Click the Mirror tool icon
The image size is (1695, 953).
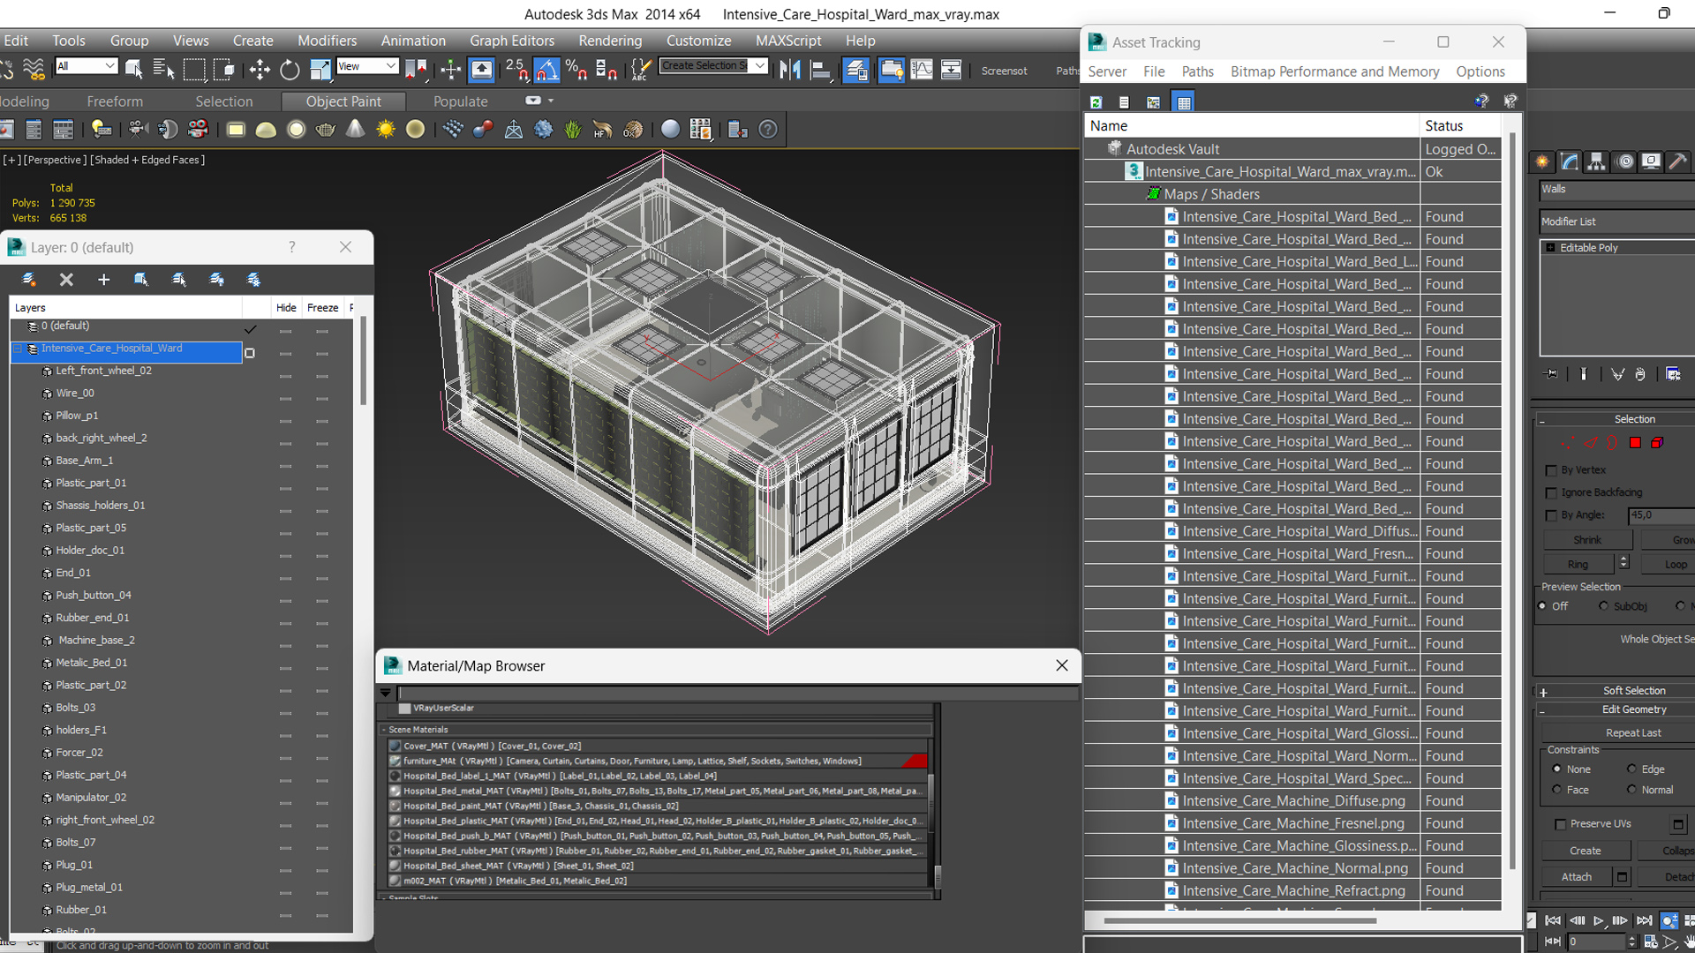tap(791, 69)
